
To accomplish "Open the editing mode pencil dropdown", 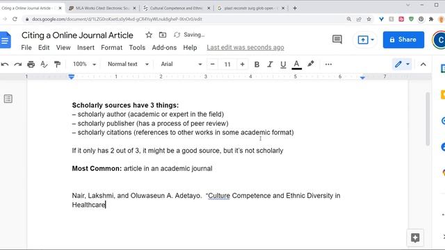I will [402, 65].
